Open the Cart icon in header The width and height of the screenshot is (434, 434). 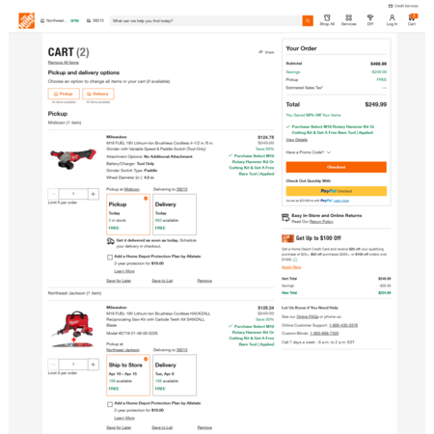(x=412, y=17)
